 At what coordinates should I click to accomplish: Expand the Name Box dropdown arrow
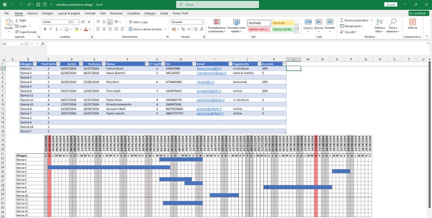click(x=22, y=44)
